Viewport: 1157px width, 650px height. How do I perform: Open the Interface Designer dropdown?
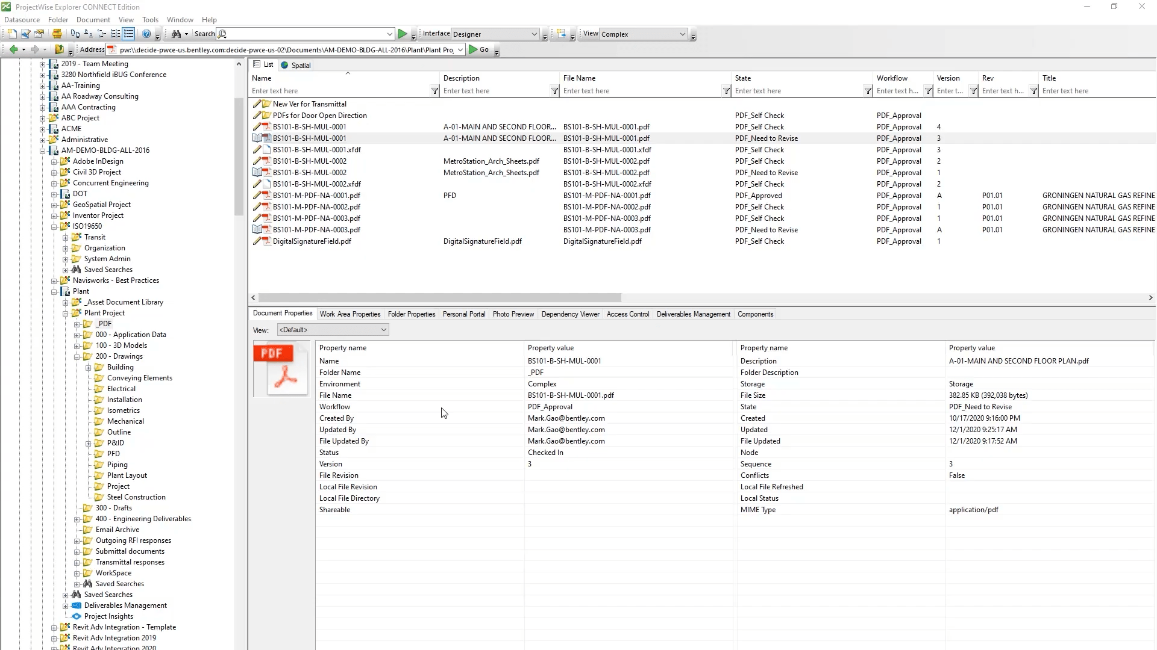click(534, 34)
